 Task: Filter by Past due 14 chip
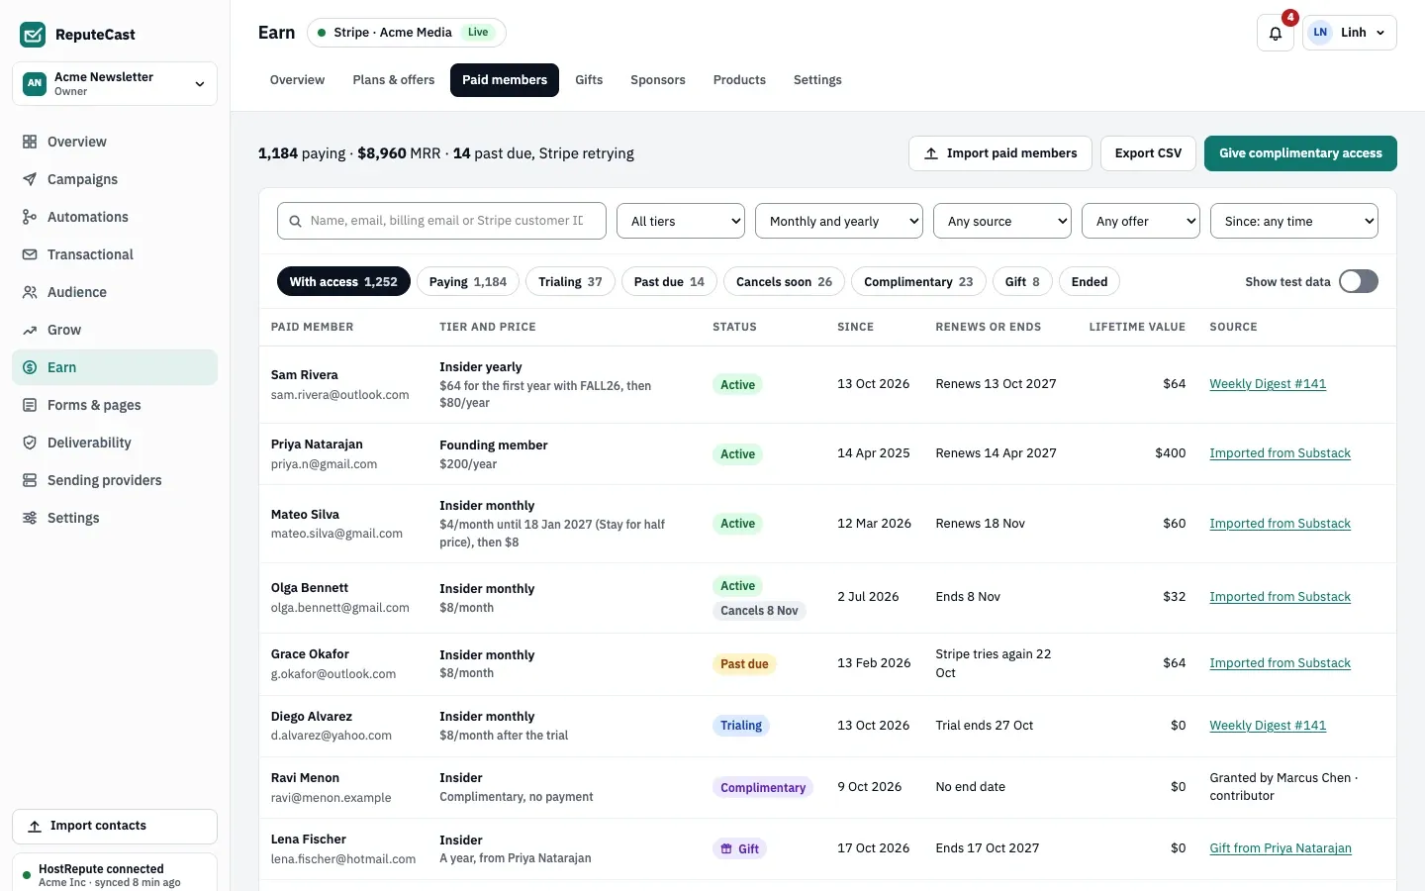pyautogui.click(x=669, y=282)
